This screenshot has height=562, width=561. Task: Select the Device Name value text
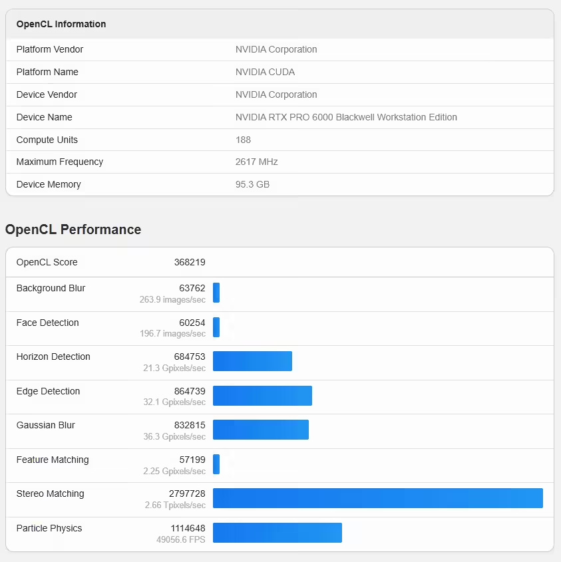tap(346, 117)
